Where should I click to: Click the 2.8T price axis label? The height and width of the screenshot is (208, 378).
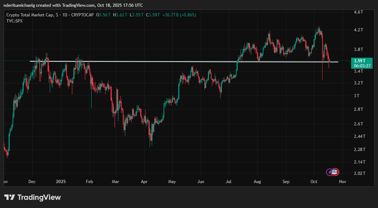pos(359,109)
